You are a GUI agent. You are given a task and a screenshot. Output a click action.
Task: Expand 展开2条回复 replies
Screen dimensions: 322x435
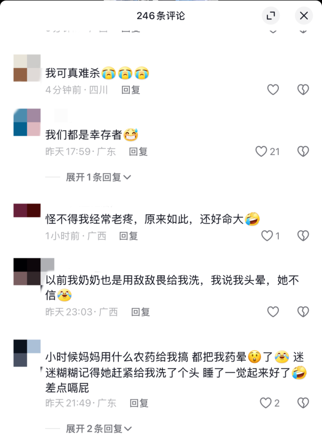(98, 429)
